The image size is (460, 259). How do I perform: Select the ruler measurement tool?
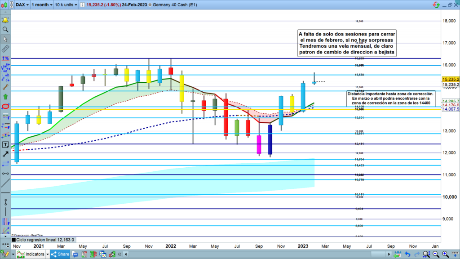tap(5, 49)
